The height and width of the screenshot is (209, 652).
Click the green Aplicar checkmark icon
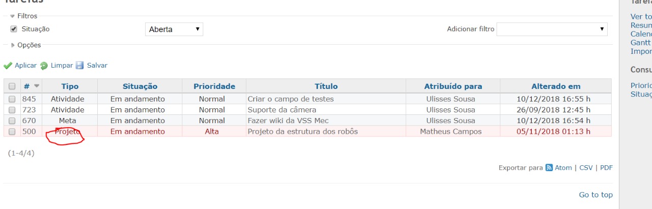8,66
